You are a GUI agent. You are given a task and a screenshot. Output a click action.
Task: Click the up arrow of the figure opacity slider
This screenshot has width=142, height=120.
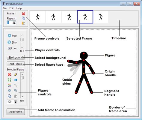[22, 74]
